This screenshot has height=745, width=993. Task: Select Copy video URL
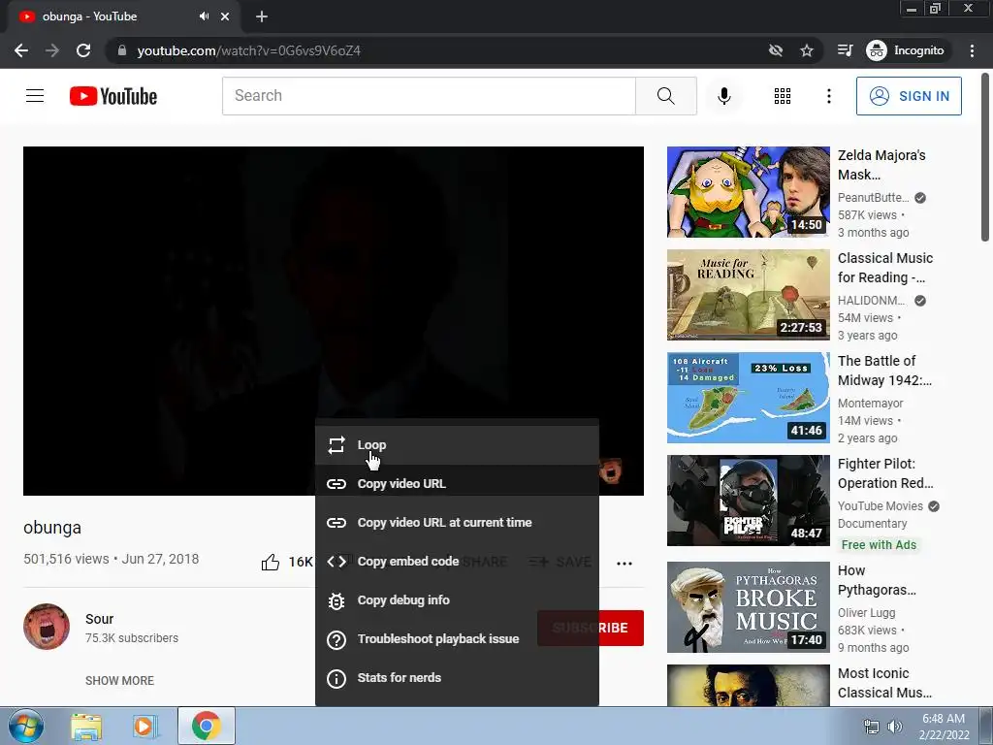[x=457, y=484]
